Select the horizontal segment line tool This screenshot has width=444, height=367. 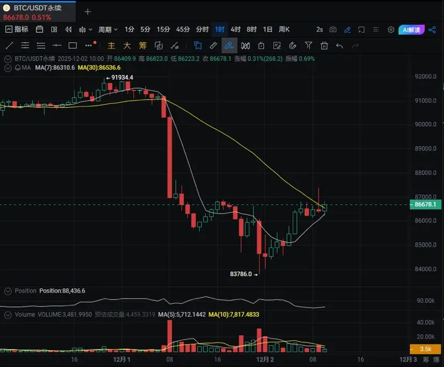[x=57, y=45]
